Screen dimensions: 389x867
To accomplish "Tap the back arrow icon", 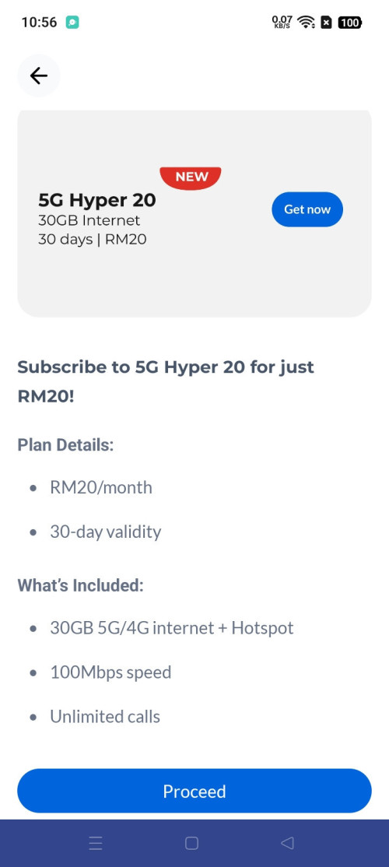I will coord(39,75).
